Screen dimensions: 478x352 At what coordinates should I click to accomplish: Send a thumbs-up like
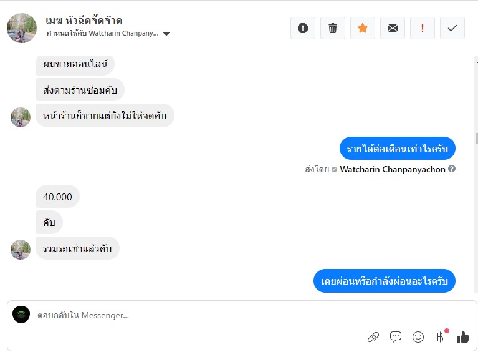462,337
